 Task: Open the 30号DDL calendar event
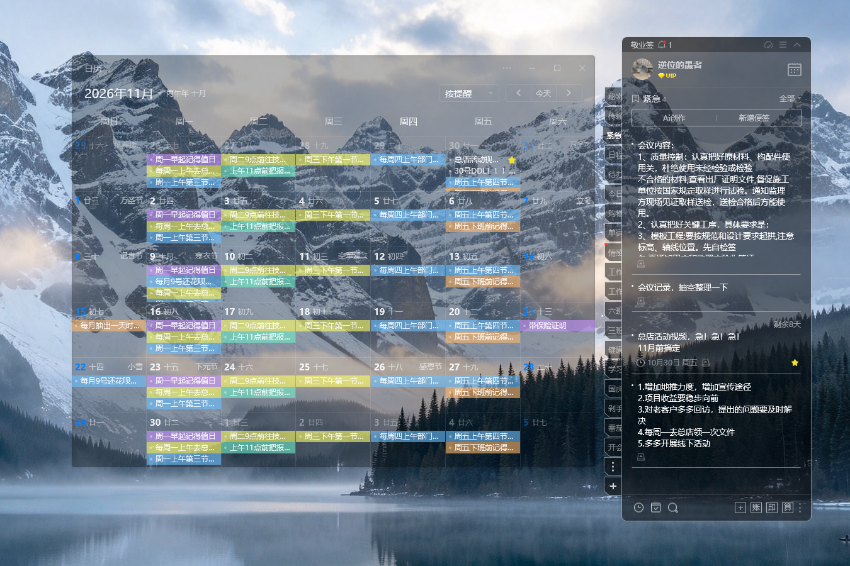483,171
